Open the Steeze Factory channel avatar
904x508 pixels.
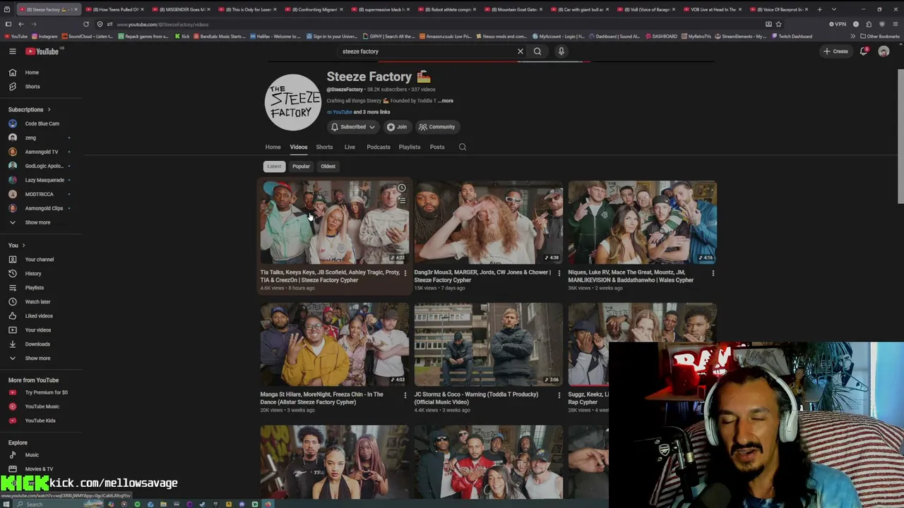pyautogui.click(x=292, y=102)
